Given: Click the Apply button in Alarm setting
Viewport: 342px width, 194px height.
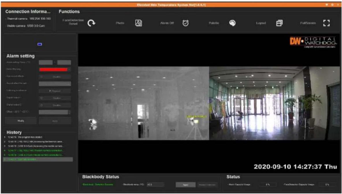Looking at the screenshot, I should click(x=55, y=121).
